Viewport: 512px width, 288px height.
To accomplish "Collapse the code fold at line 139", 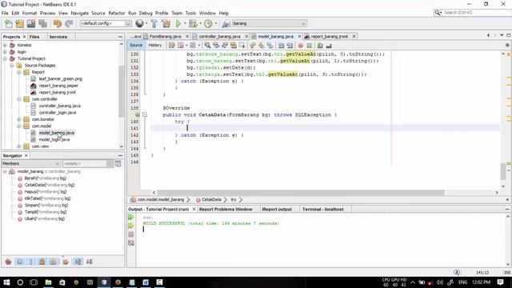I will [x=145, y=114].
